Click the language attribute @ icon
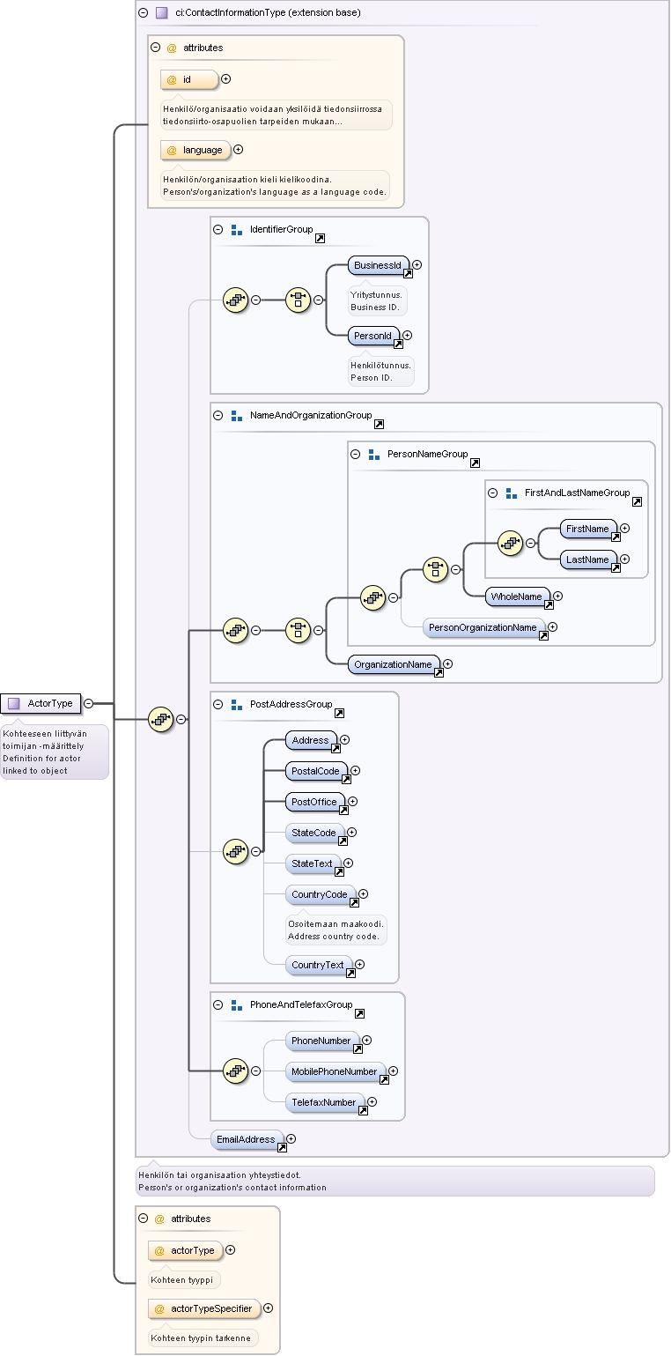Image resolution: width=671 pixels, height=1356 pixels. pos(172,150)
